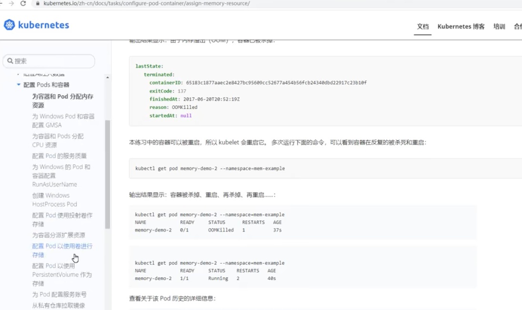Open the Kubernetes 博客 tab
Image resolution: width=522 pixels, height=310 pixels.
[461, 27]
